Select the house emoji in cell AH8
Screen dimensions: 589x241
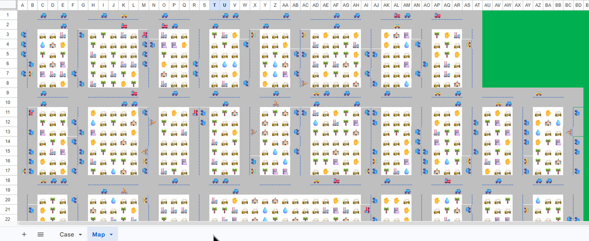(357, 83)
